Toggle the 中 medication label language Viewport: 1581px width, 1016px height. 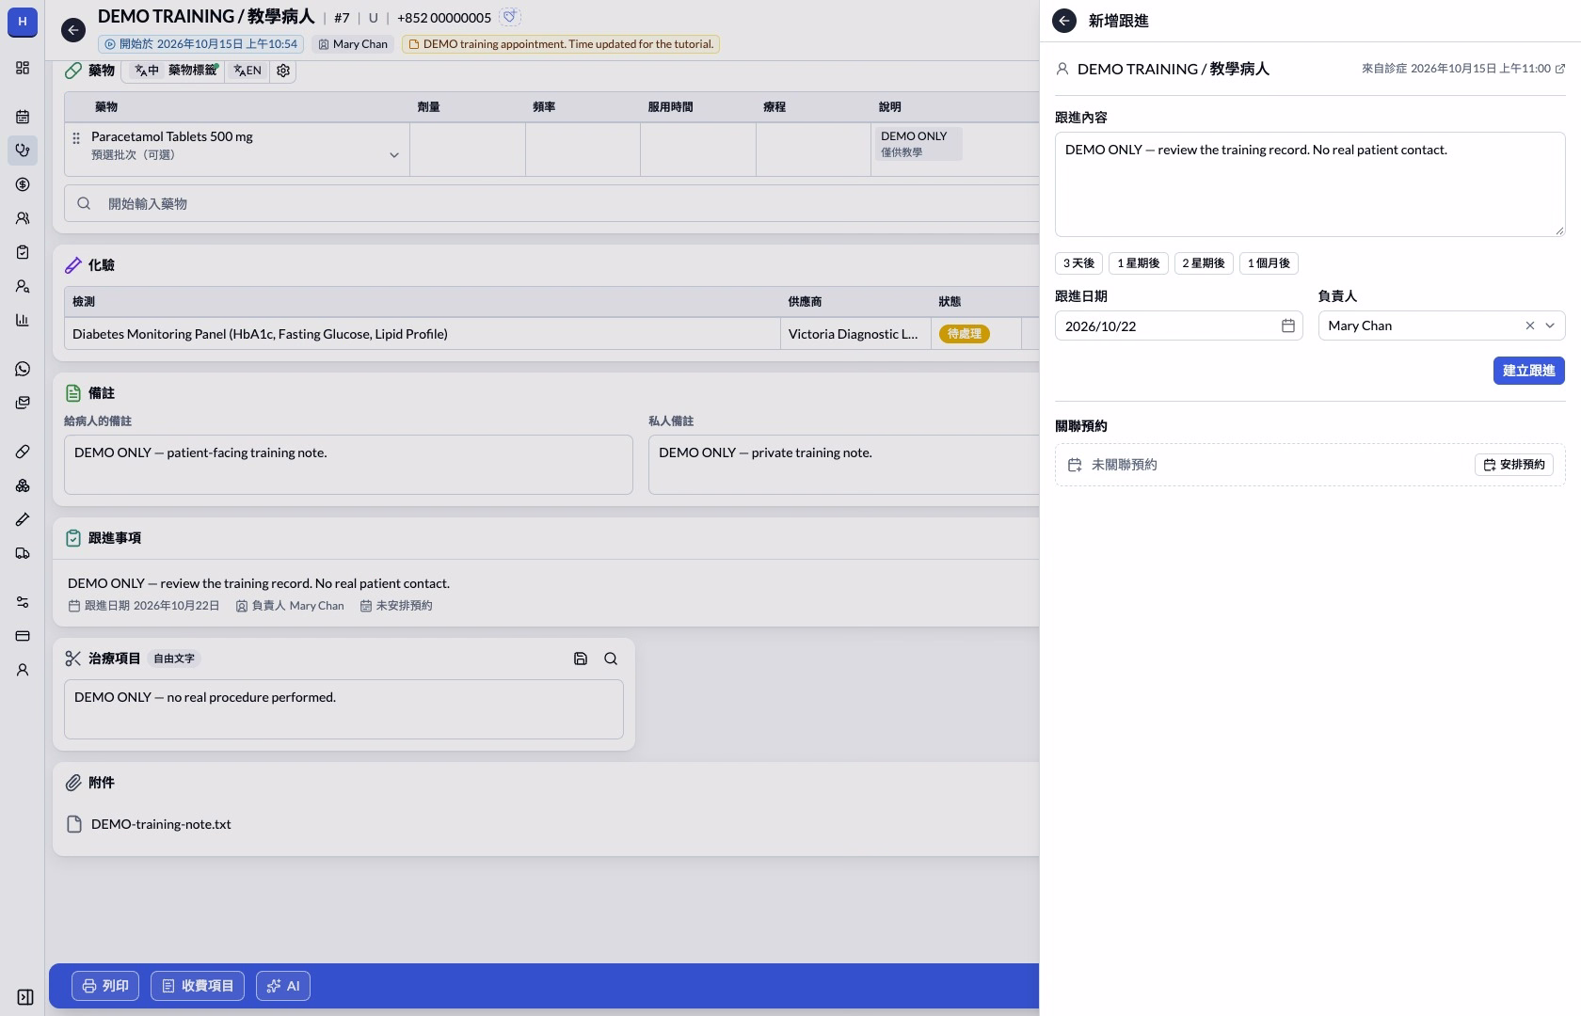147,71
